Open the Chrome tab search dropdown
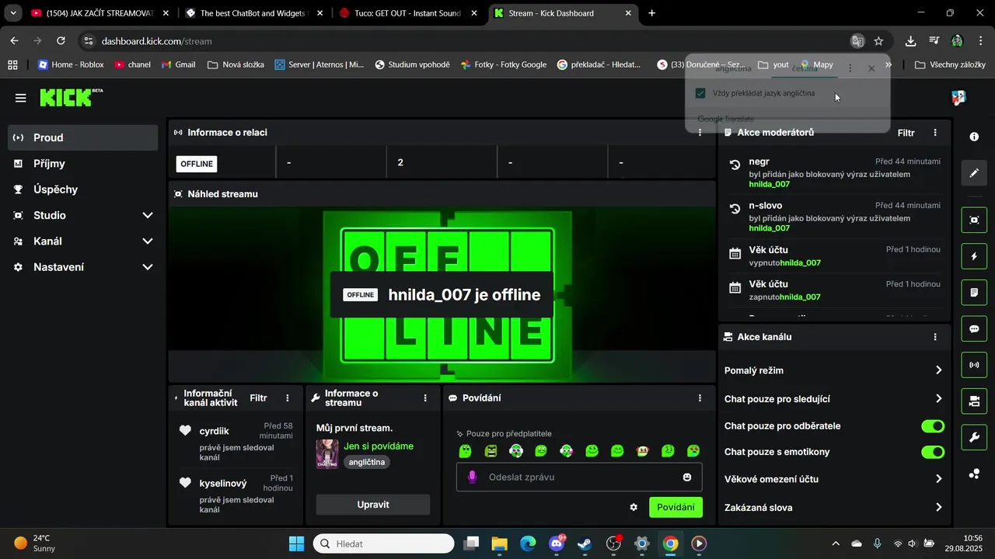 13,13
